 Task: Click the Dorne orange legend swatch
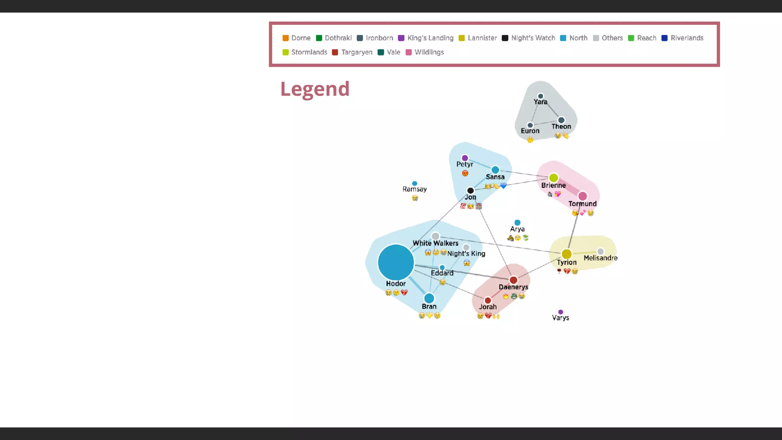point(286,38)
